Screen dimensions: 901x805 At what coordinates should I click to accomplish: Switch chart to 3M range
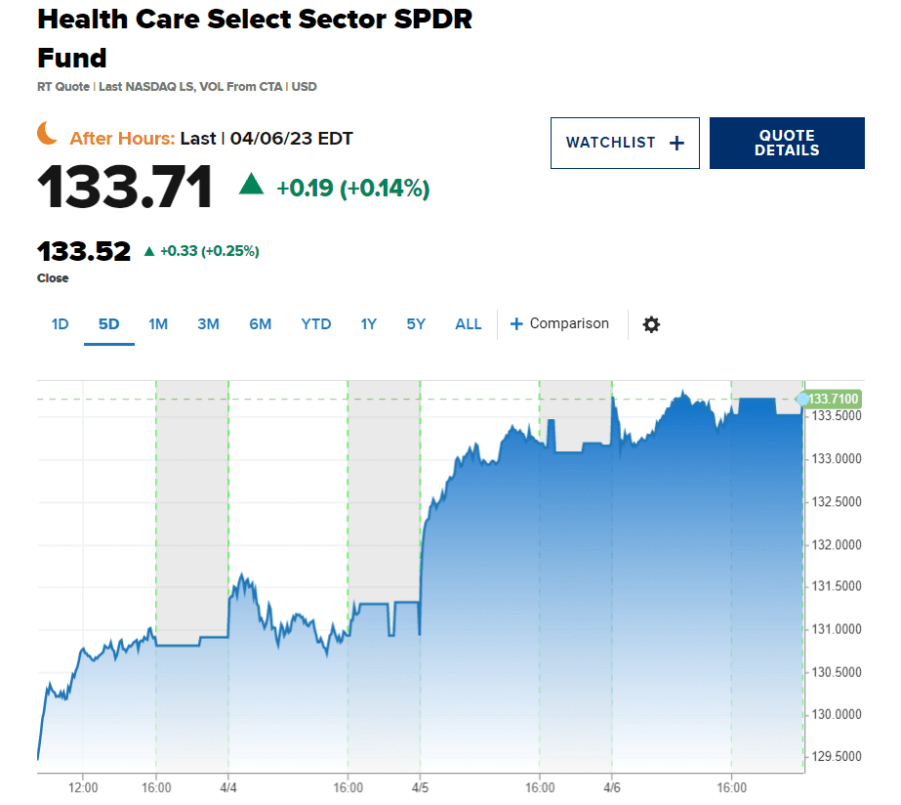208,324
